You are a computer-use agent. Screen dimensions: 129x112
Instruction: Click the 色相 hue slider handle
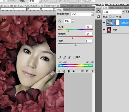click(x=68, y=31)
